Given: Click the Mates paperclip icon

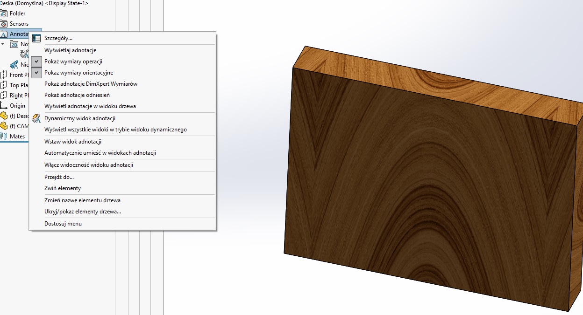Looking at the screenshot, I should pyautogui.click(x=4, y=137).
